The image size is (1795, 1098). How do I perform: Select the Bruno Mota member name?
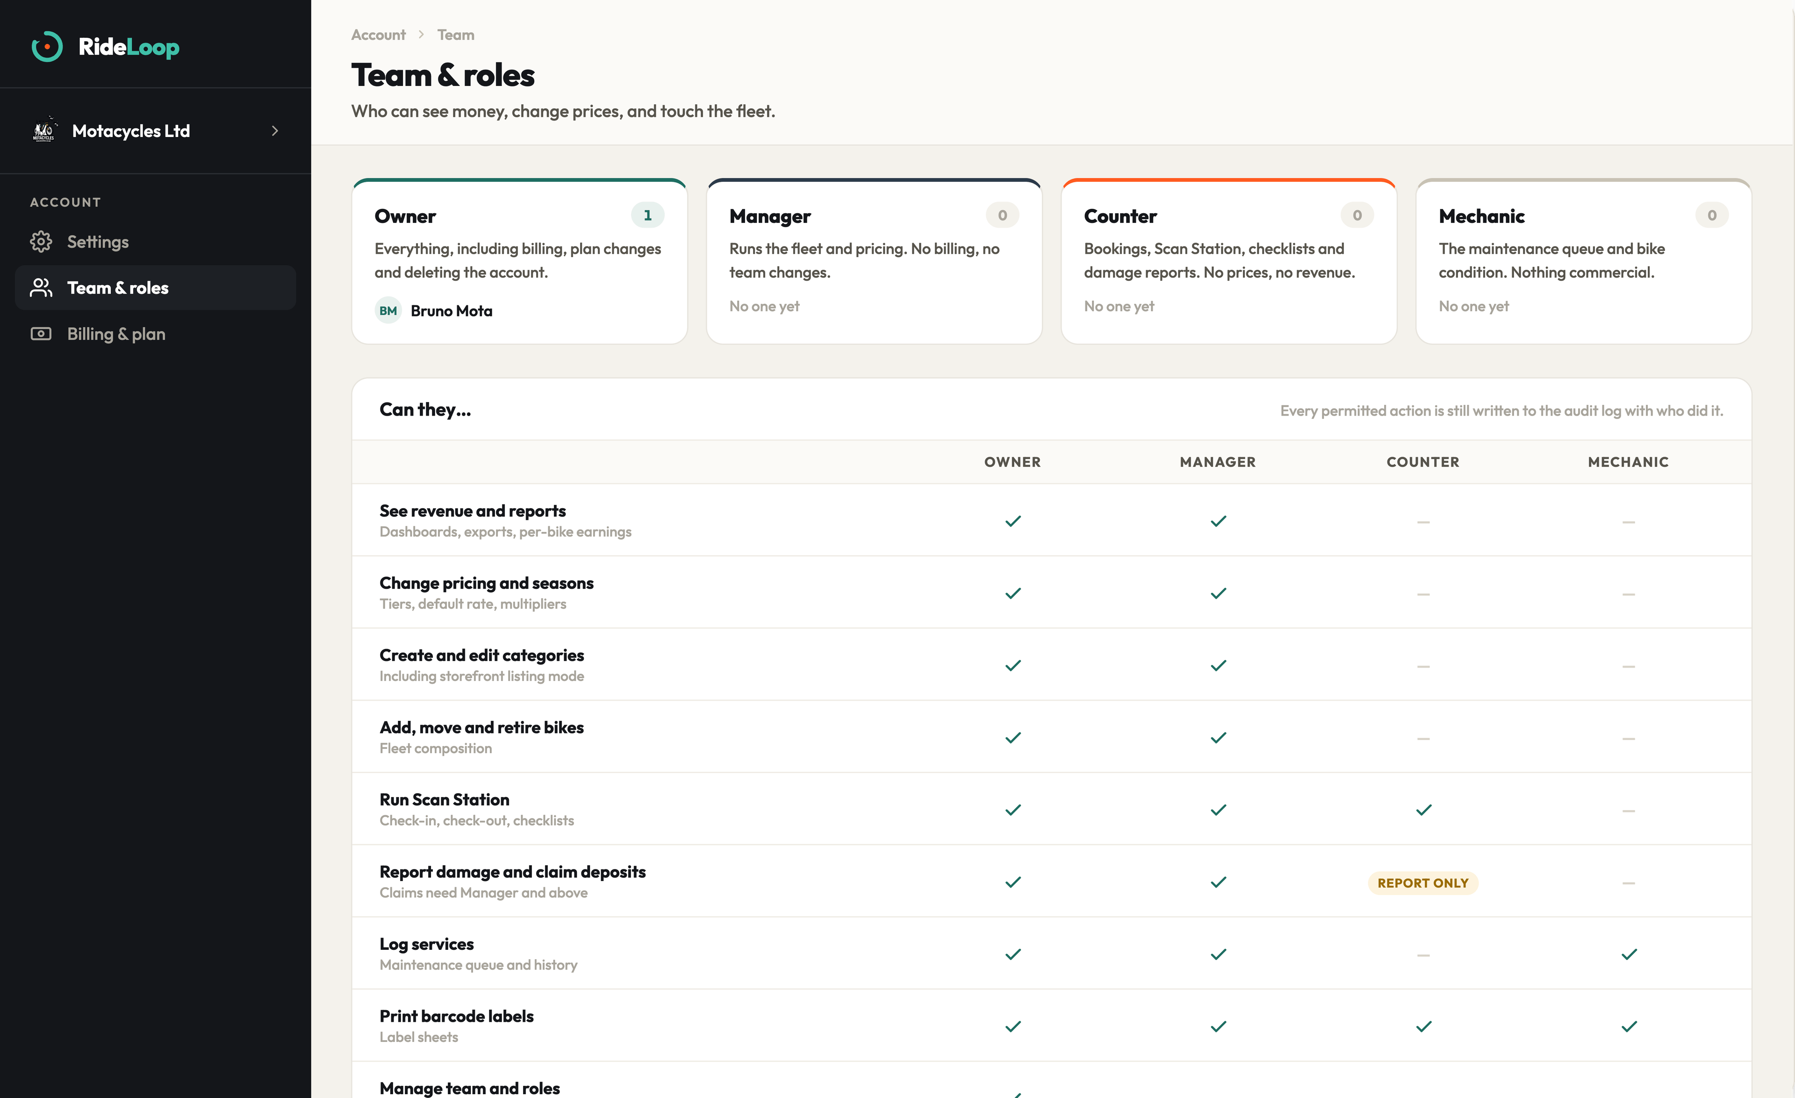[x=452, y=311]
